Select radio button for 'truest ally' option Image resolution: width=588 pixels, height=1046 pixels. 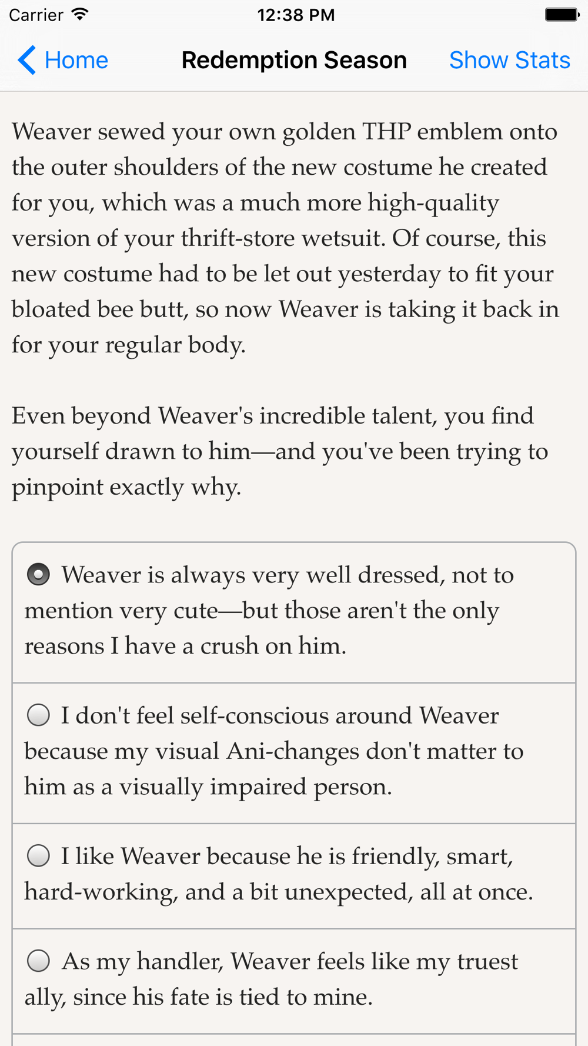point(39,961)
